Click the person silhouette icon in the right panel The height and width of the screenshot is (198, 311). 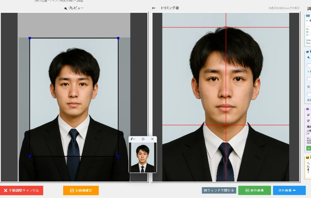pyautogui.click(x=308, y=169)
